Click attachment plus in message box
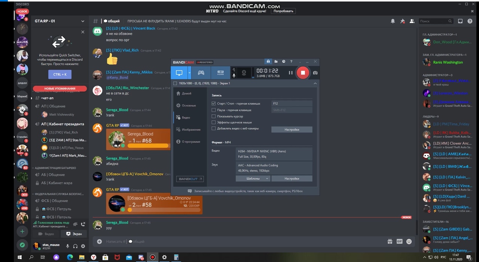 click(x=99, y=241)
